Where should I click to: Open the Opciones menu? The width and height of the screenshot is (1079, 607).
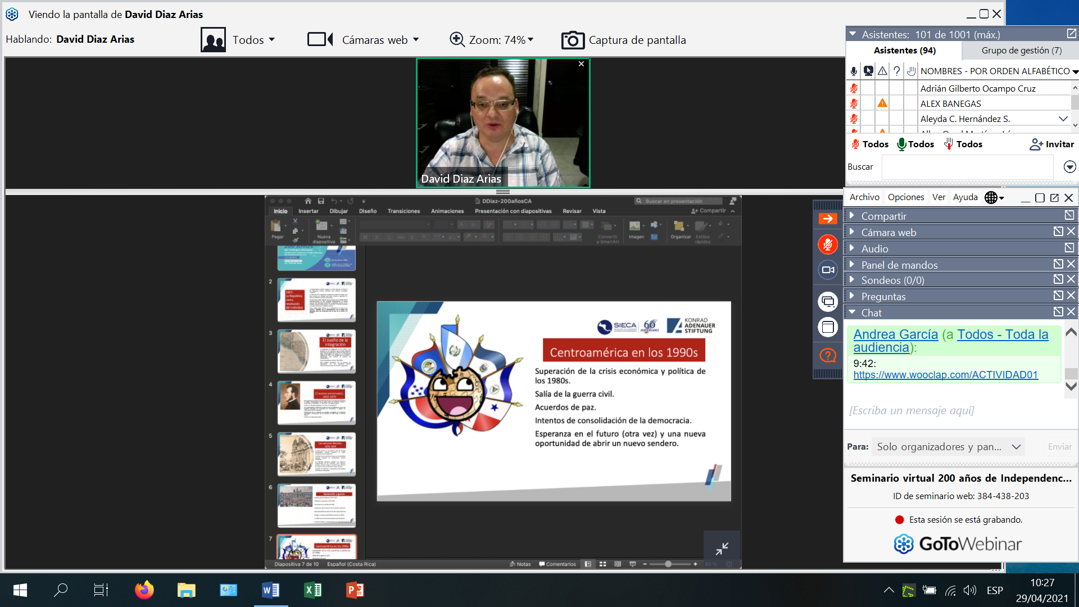click(905, 197)
